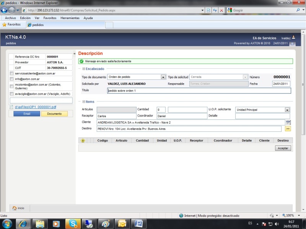Viewport: 306px width, 229px height.
Task: Click the header calendar icon beside 24/01/2011
Action: [293, 44]
